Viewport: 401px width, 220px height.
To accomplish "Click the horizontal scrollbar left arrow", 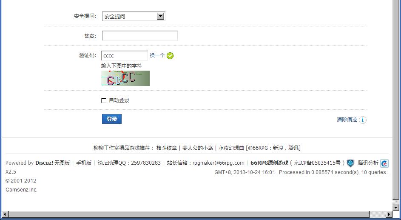I will coord(5,214).
